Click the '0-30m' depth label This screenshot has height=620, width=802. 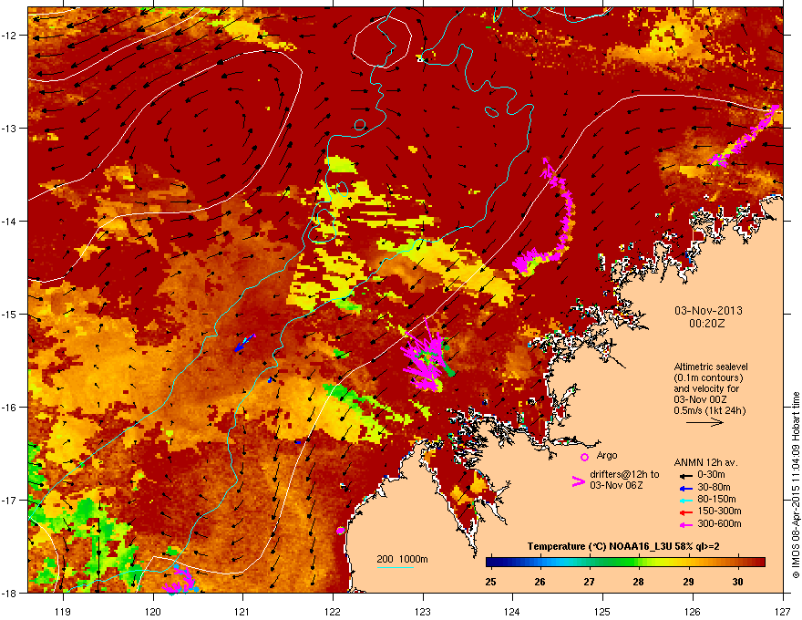pyautogui.click(x=711, y=475)
